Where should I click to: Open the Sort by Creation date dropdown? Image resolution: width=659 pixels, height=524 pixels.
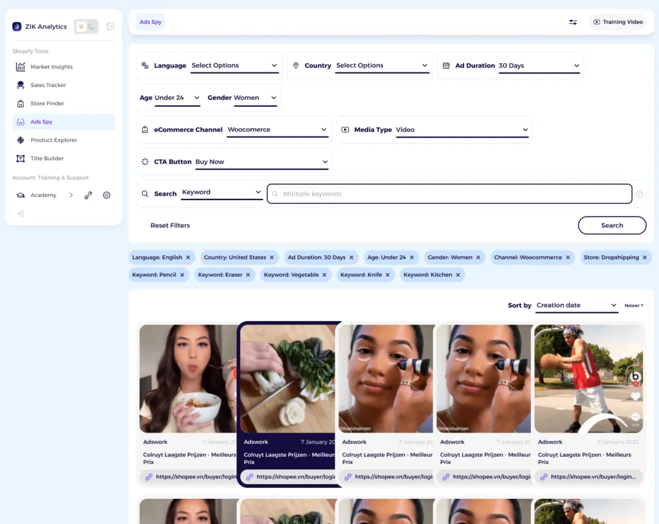pyautogui.click(x=575, y=305)
